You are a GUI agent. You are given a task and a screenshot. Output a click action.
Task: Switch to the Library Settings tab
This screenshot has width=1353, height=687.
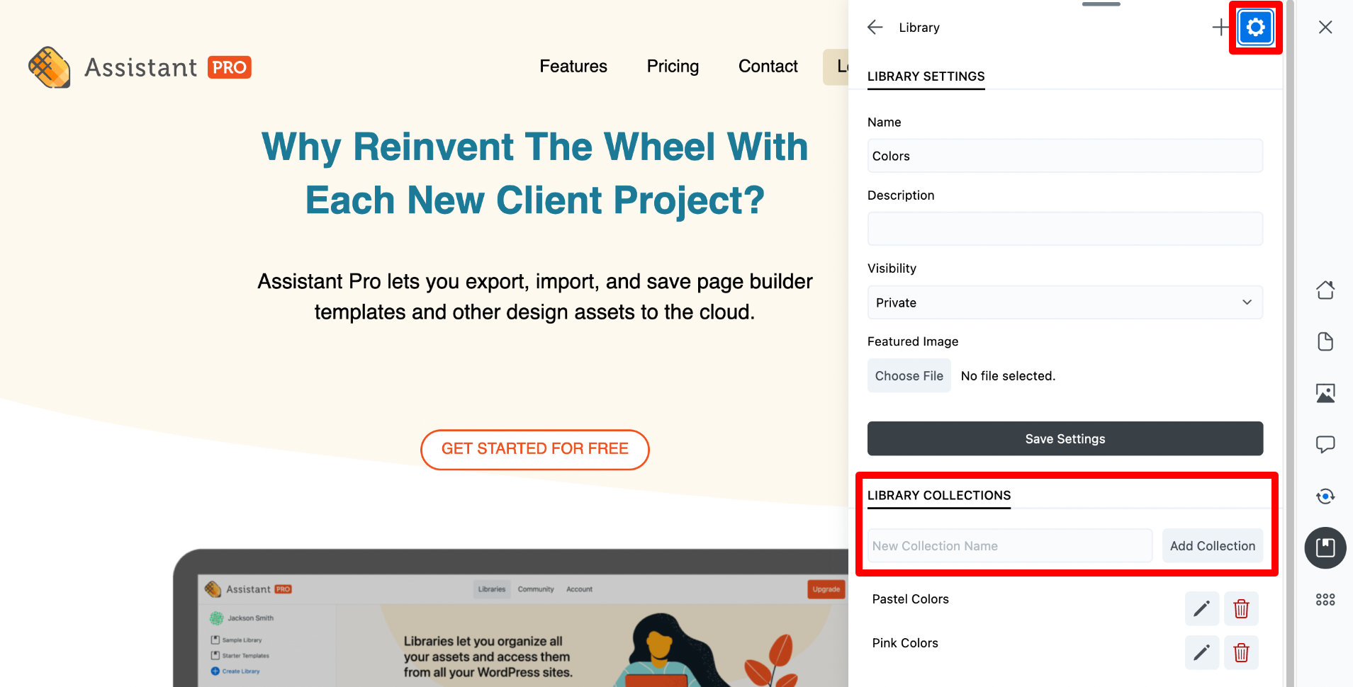click(926, 76)
